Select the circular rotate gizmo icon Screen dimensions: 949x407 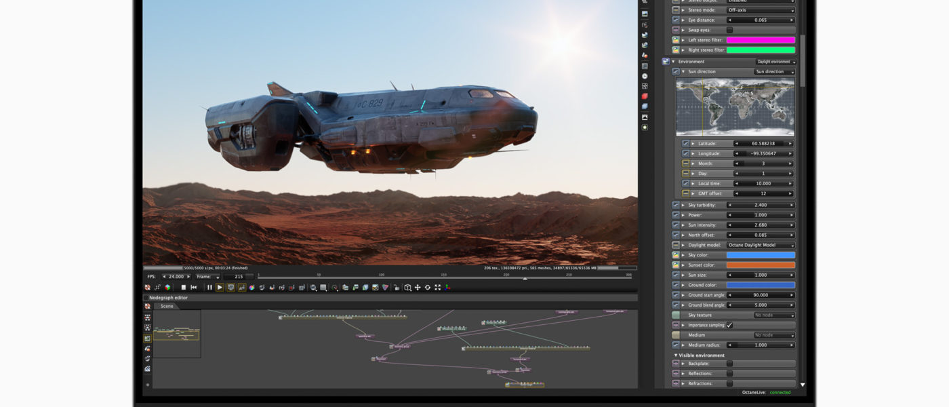click(x=428, y=288)
